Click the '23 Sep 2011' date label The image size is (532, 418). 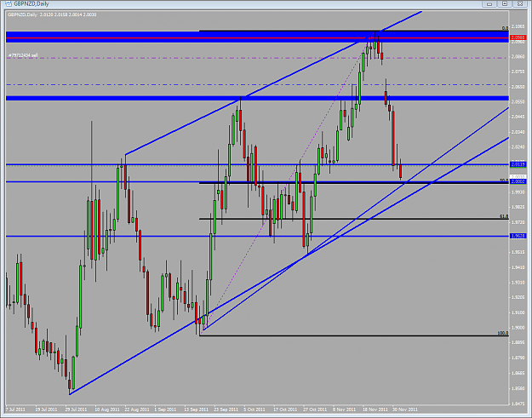pos(226,409)
